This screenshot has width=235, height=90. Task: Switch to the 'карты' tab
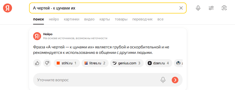coord(105,19)
